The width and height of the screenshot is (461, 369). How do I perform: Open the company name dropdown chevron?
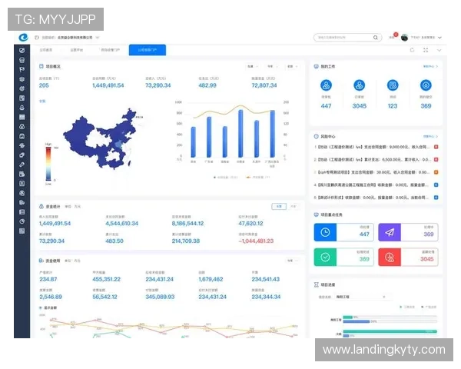pos(98,38)
